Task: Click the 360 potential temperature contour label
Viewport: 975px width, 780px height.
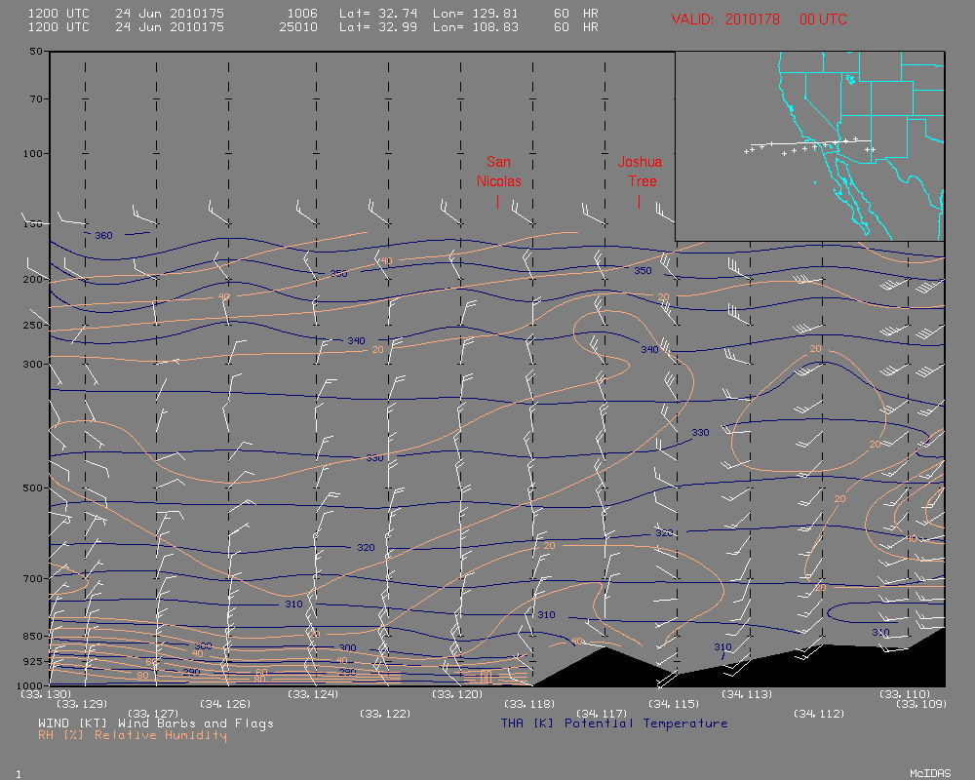Action: [x=103, y=236]
